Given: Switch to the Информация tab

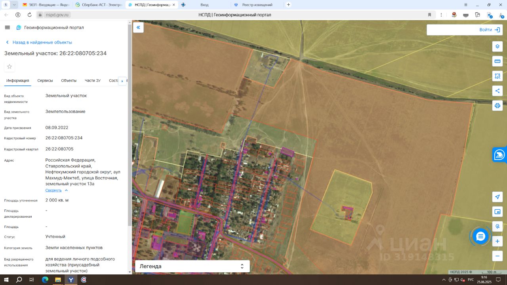Looking at the screenshot, I should click(17, 81).
